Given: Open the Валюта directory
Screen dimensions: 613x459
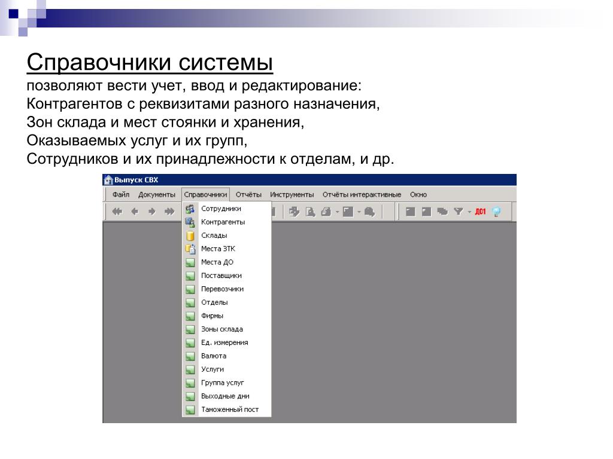Looking at the screenshot, I should click(227, 356).
